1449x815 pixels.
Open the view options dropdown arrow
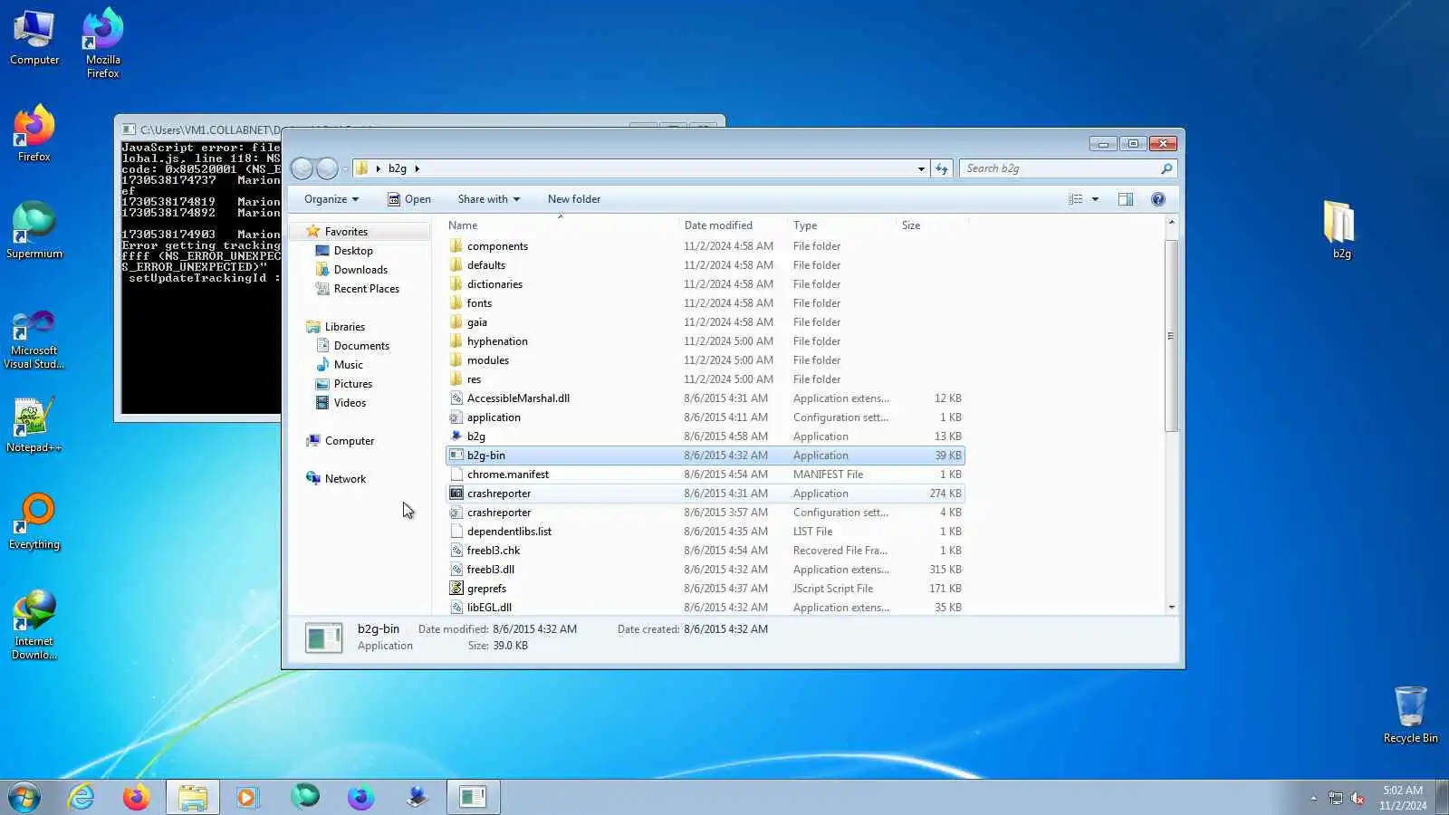[x=1095, y=199]
